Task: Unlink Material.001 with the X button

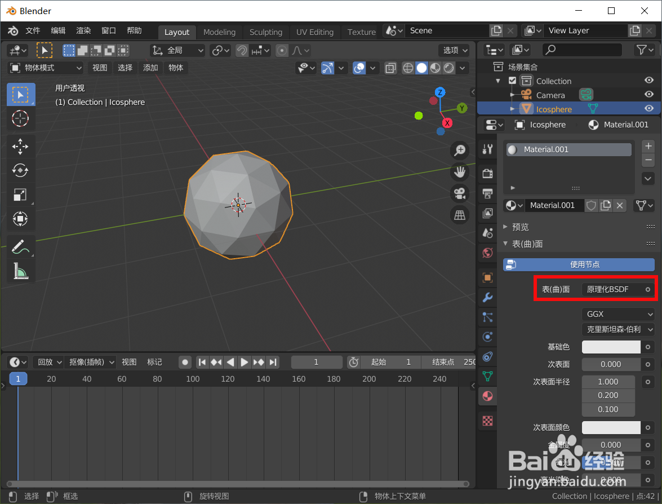Action: click(619, 205)
